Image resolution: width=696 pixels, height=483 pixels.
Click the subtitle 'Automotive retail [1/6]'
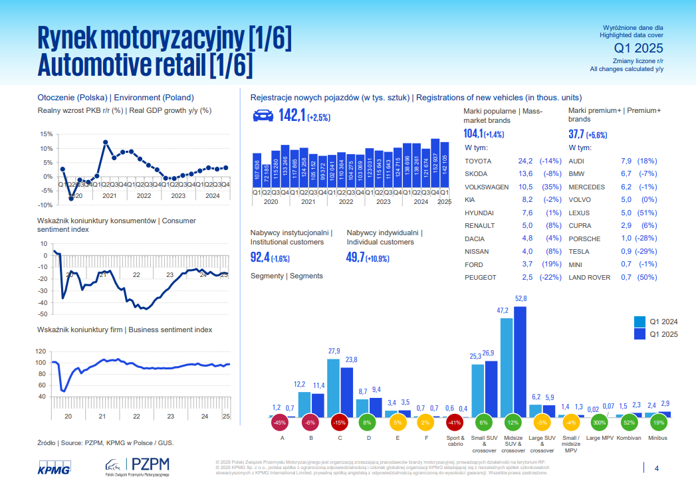point(145,64)
